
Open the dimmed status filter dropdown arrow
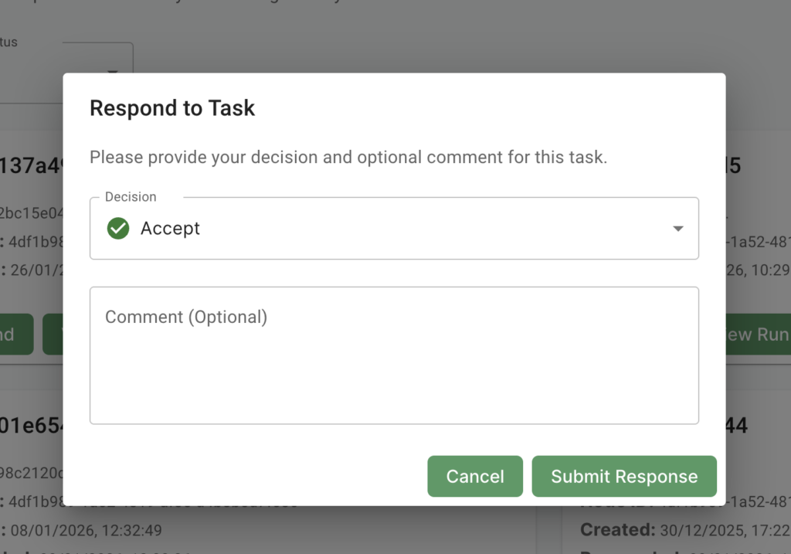(x=113, y=71)
